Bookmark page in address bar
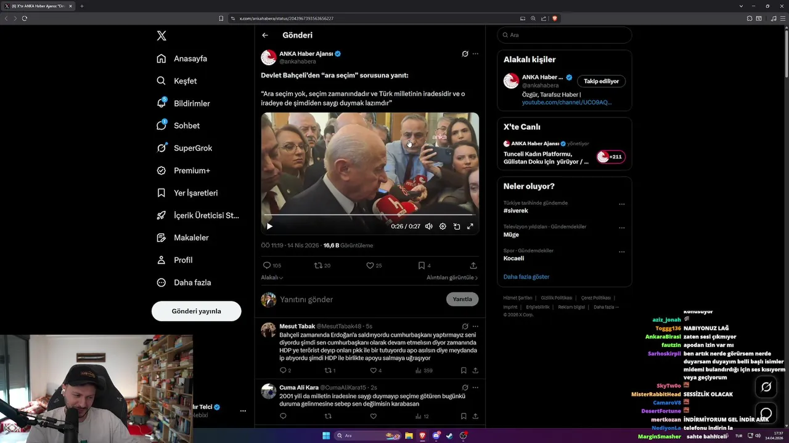This screenshot has width=789, height=443. 221,18
